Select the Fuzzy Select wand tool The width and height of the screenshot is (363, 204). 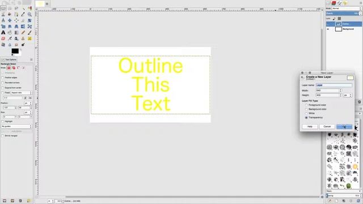coord(23,8)
